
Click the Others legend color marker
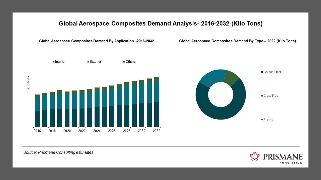[x=123, y=61]
